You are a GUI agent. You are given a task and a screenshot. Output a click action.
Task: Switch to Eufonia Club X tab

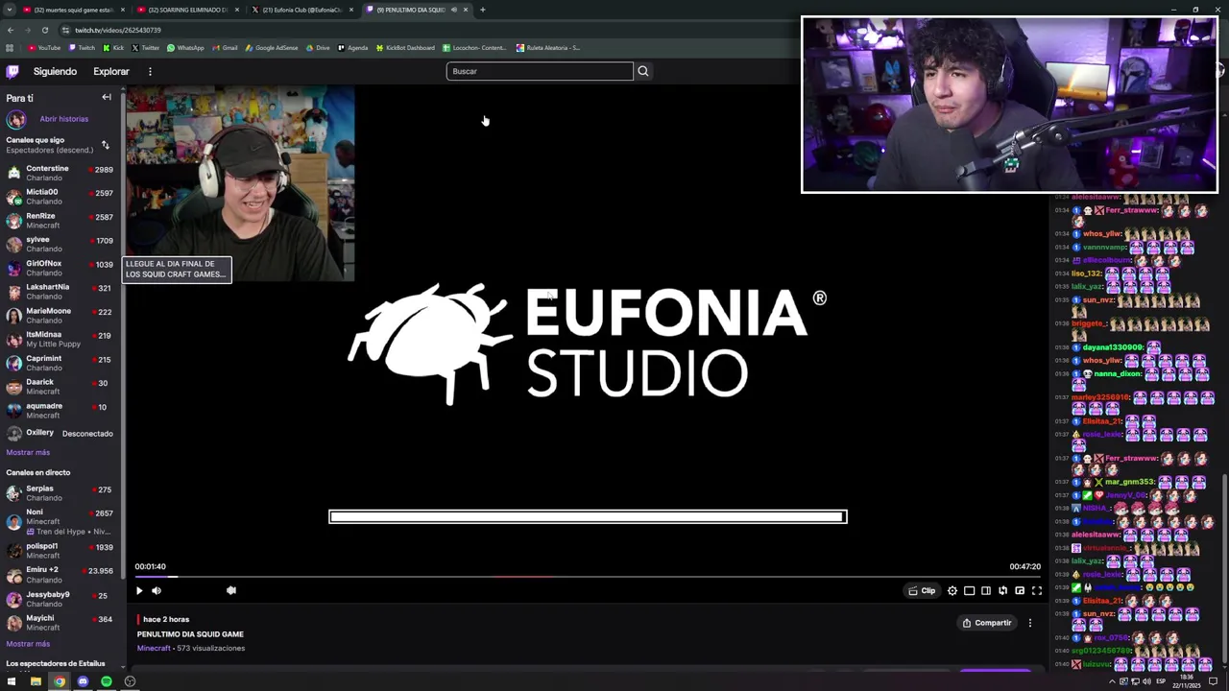[x=302, y=10]
